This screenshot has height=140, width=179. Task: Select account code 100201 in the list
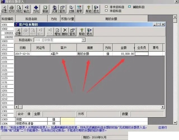click(7, 33)
